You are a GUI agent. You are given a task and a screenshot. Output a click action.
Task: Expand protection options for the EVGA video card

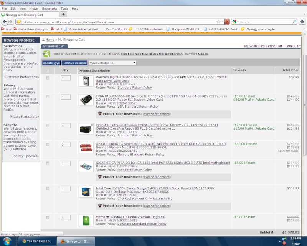click(x=157, y=114)
